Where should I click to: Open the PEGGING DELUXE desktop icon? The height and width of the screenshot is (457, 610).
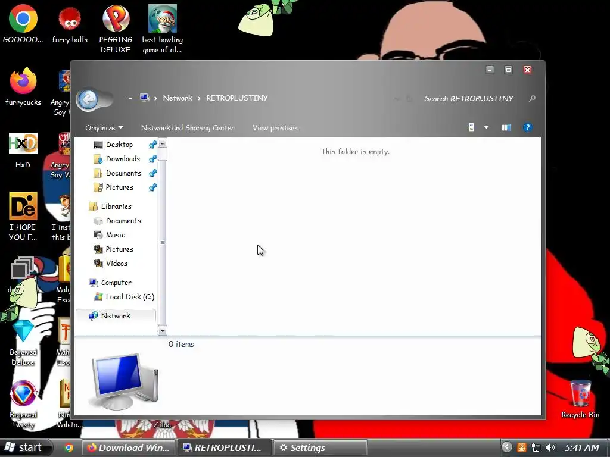[116, 29]
